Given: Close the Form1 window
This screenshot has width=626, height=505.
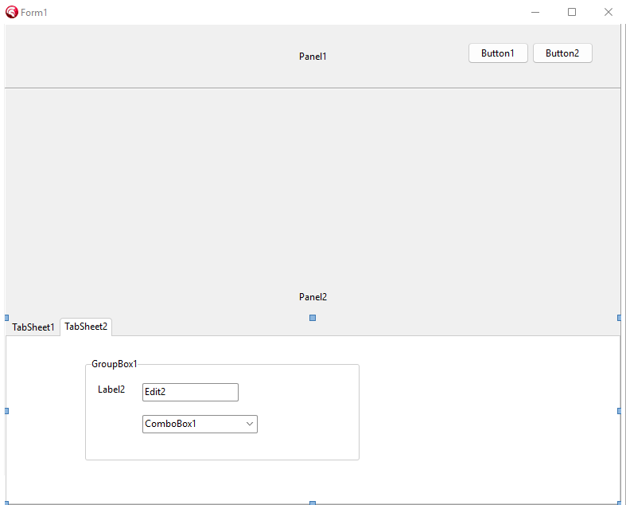Looking at the screenshot, I should [x=608, y=13].
